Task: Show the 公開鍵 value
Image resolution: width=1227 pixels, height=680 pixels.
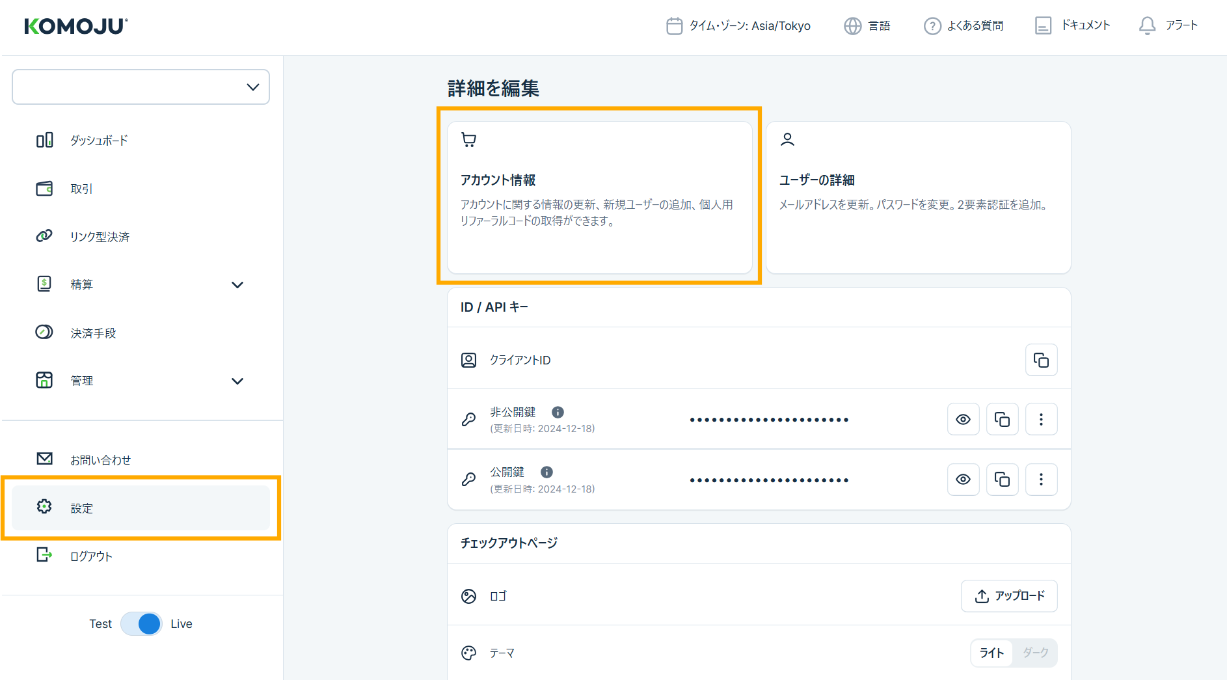Action: pos(963,480)
